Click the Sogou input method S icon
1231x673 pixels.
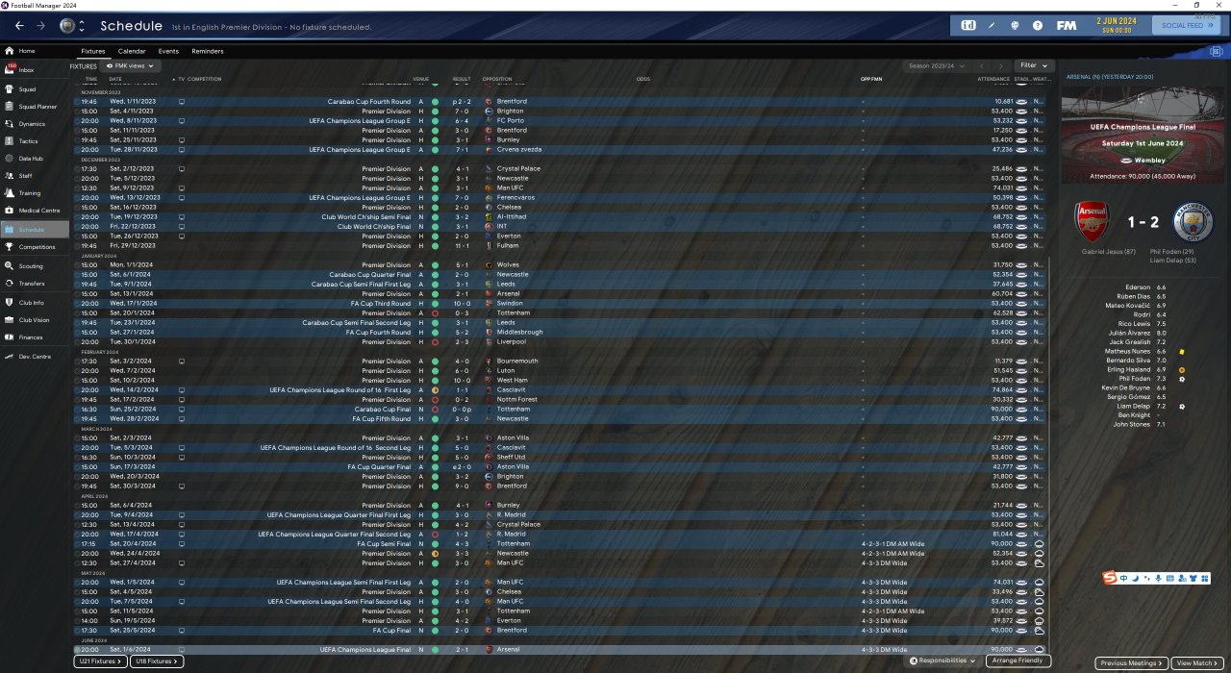point(1110,578)
